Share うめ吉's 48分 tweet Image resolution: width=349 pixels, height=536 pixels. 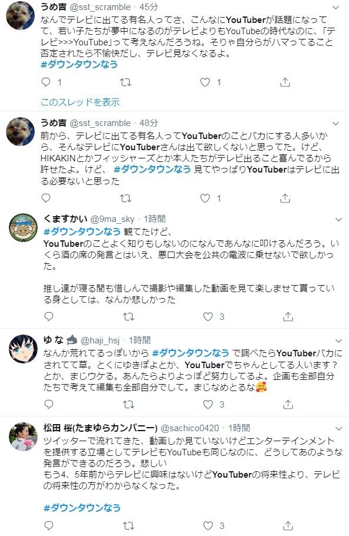(285, 198)
